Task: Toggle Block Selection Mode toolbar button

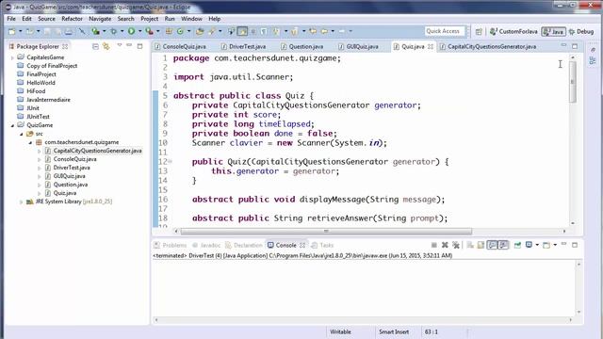Action: pyautogui.click(x=253, y=31)
